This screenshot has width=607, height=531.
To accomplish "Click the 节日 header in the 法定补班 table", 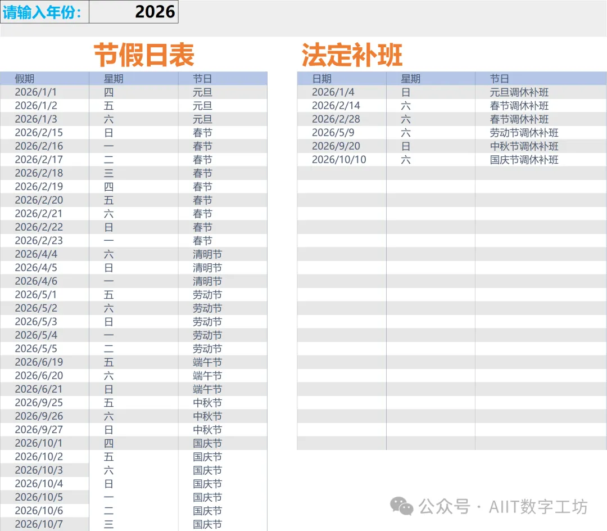I will click(x=499, y=79).
